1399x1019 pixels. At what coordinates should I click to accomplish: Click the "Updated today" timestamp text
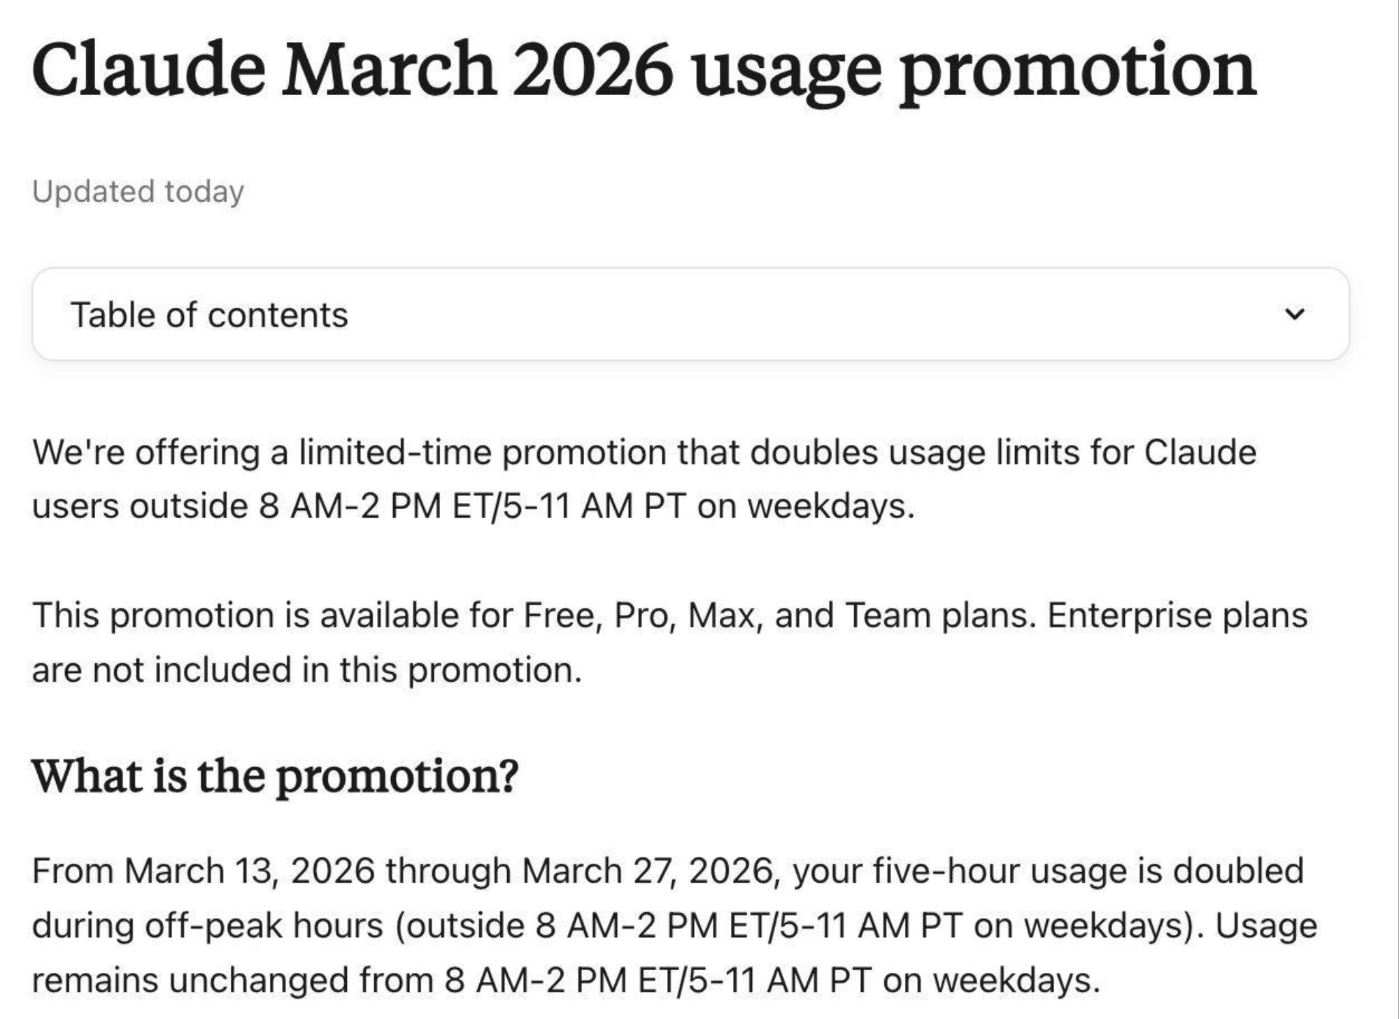tap(138, 192)
